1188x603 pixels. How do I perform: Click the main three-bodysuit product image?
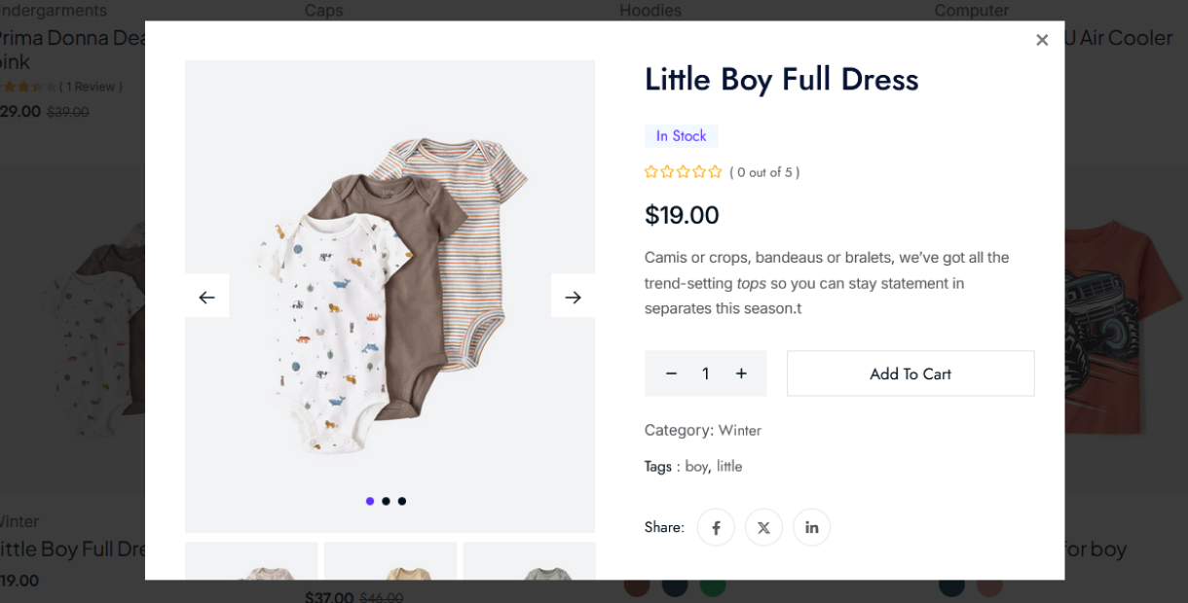pyautogui.click(x=390, y=292)
